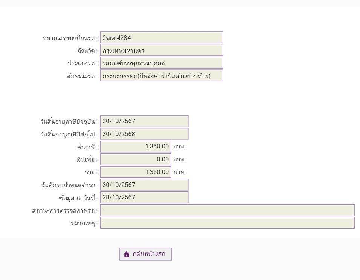Screen dimensions: 360x280
Task: Click the บาท unit beside เงินเพิ่ม
Action: click(x=179, y=159)
